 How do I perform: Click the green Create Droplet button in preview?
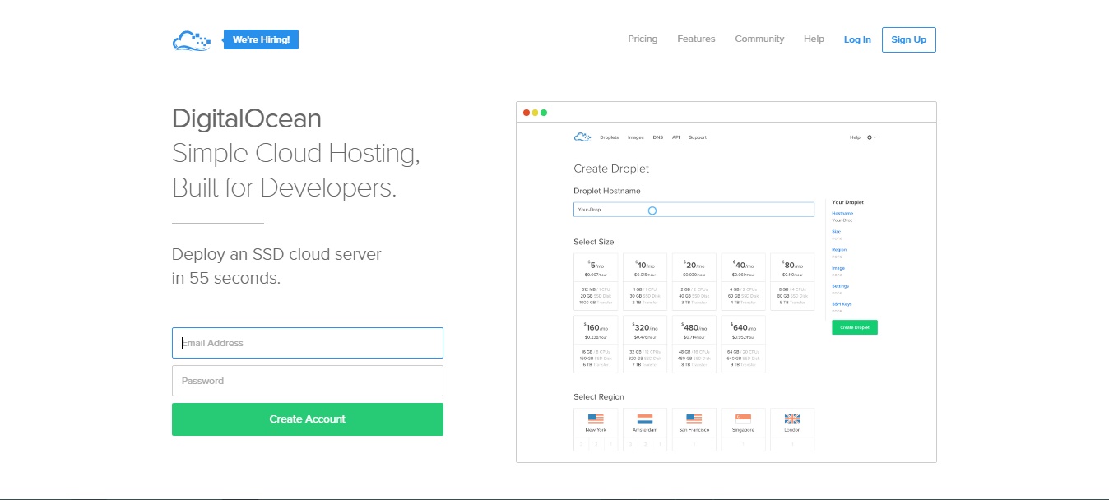click(855, 327)
